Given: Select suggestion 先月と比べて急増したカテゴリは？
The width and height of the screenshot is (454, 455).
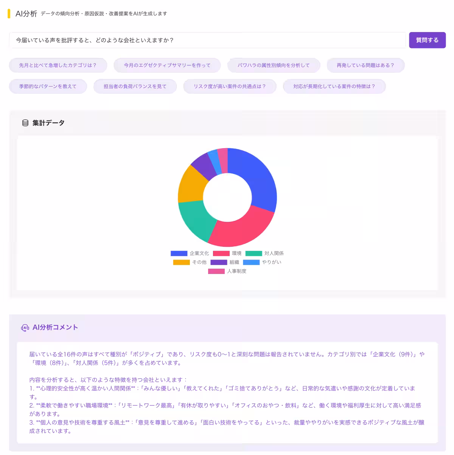Looking at the screenshot, I should coord(58,65).
